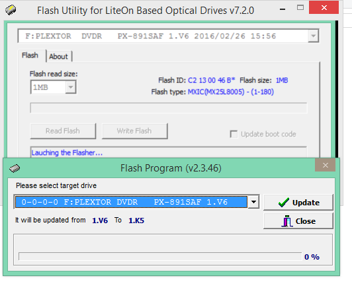This screenshot has width=352, height=294.
Task: Click the current version 1.V6 text
Action: 100,220
